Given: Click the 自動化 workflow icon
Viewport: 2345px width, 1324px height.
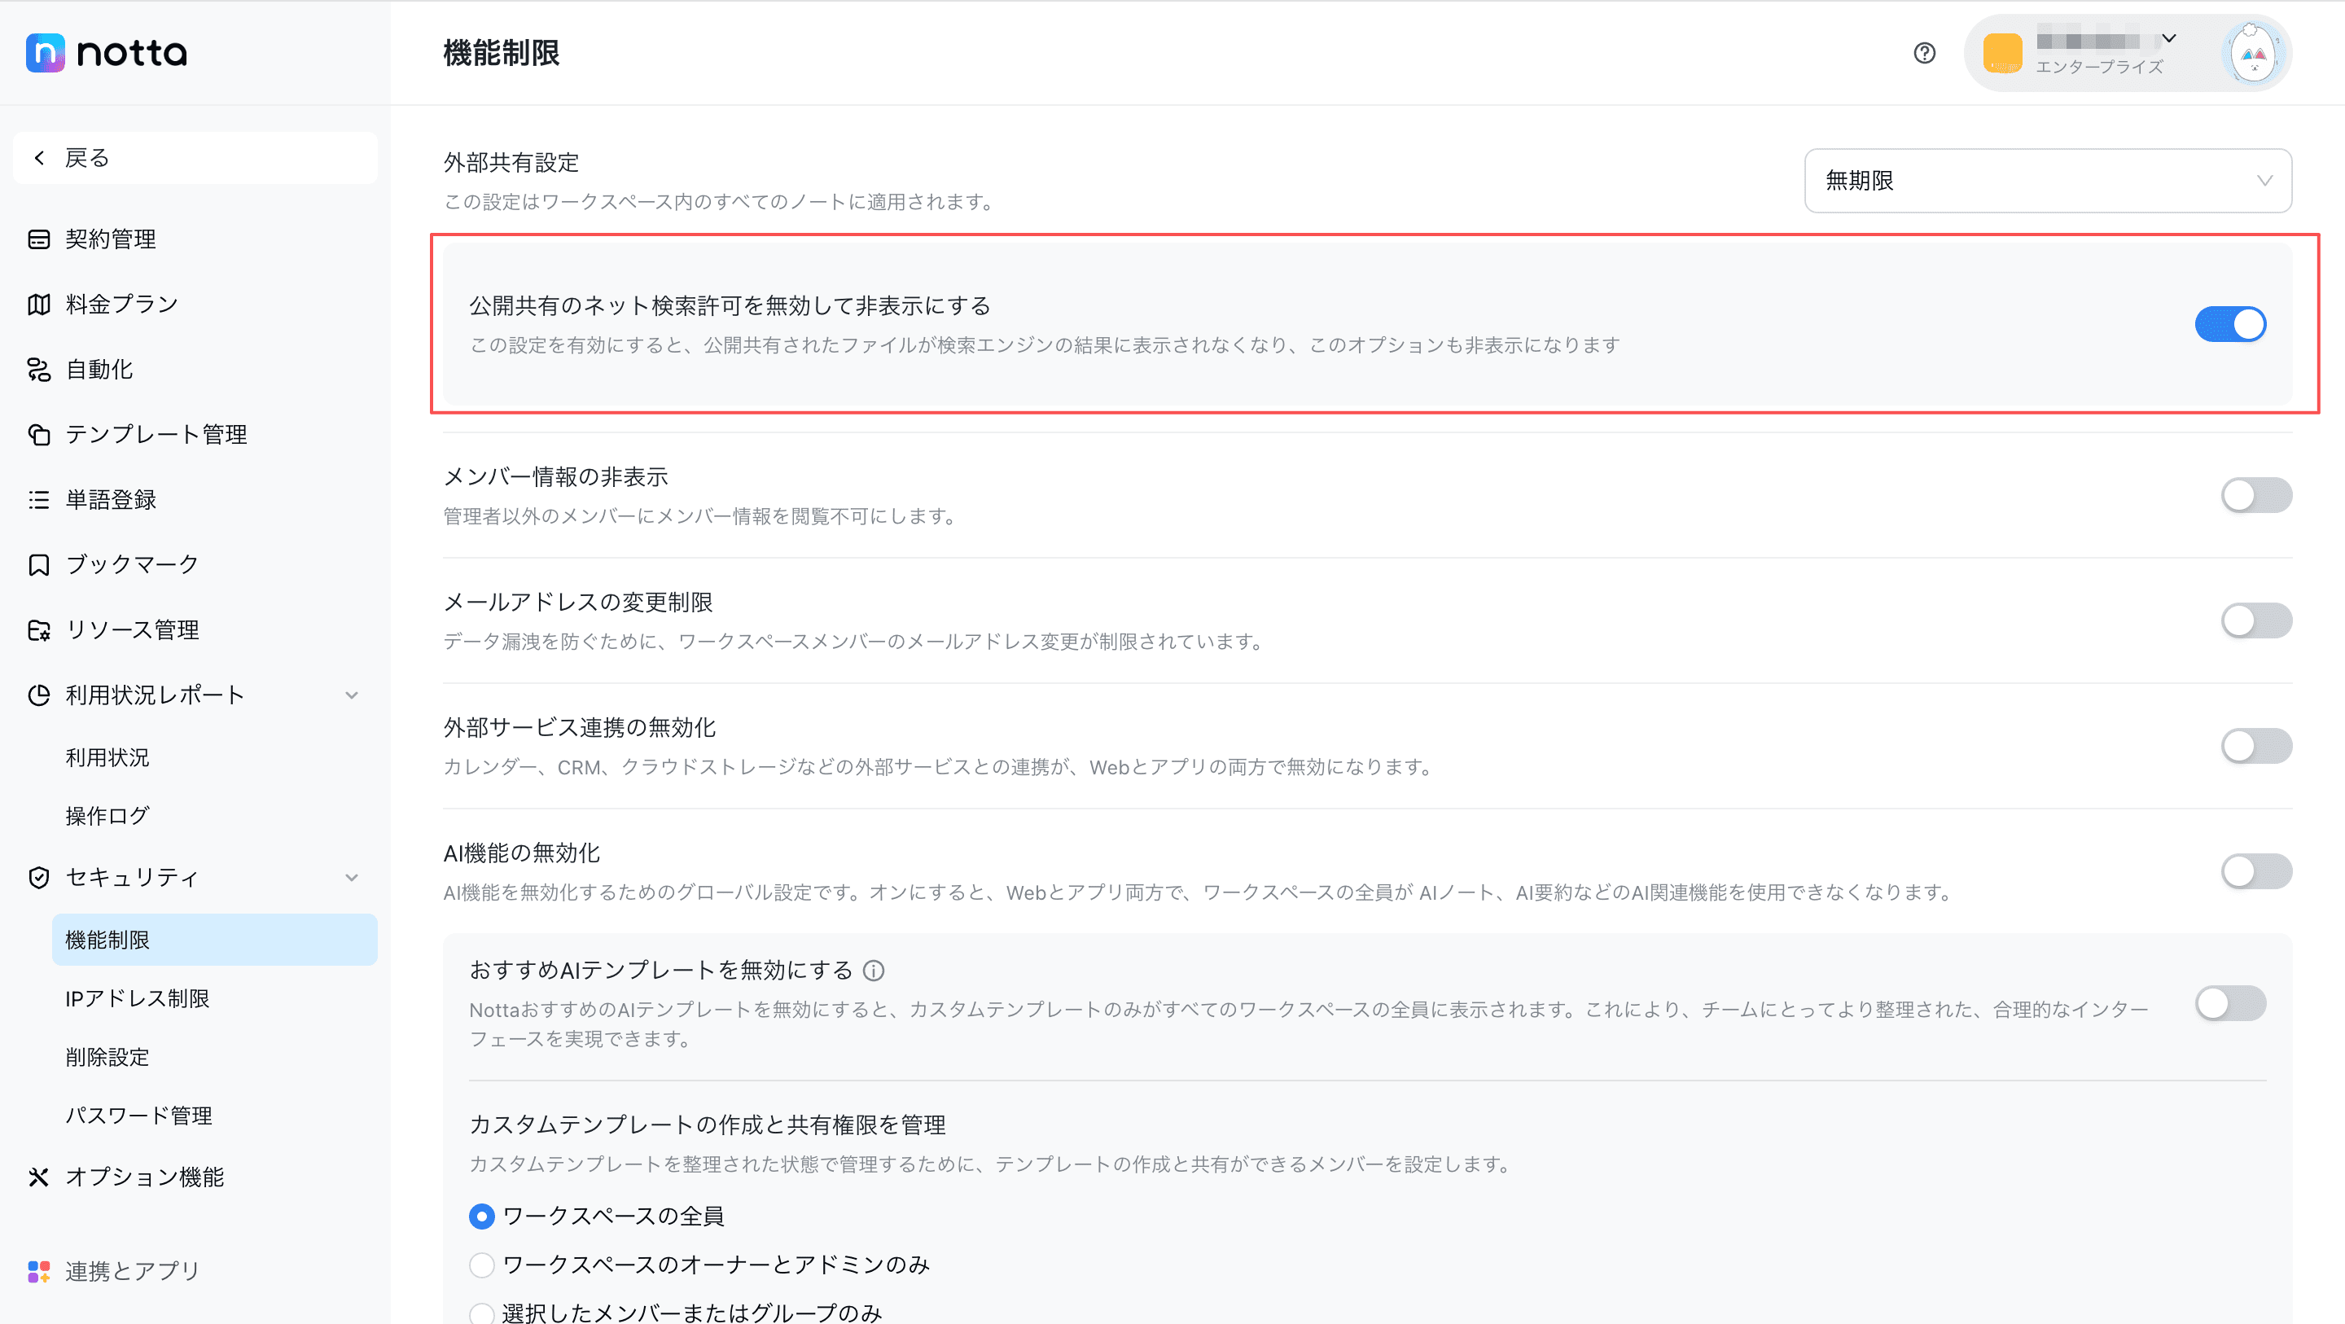Looking at the screenshot, I should 38,370.
